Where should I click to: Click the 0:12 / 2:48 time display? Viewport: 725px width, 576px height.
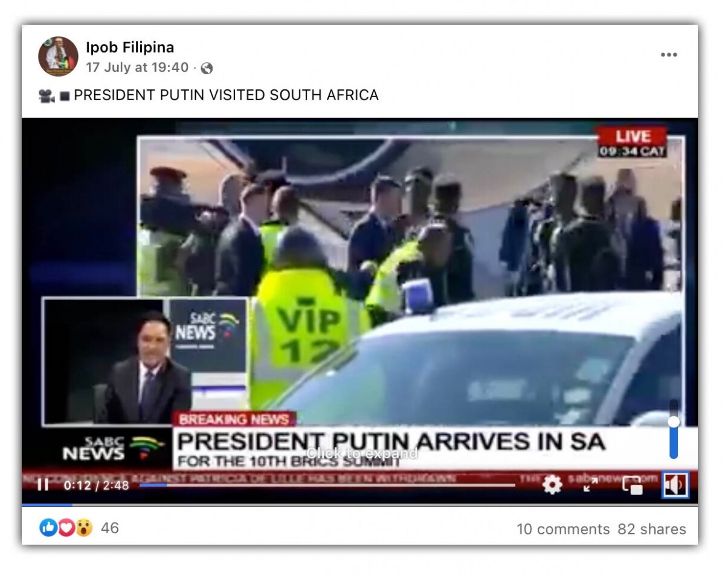click(97, 485)
